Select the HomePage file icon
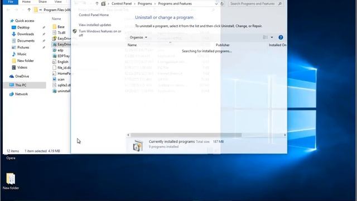 point(54,73)
